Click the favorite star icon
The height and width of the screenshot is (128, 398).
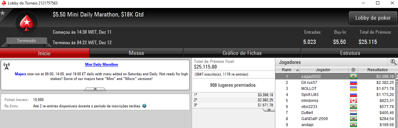point(3,13)
